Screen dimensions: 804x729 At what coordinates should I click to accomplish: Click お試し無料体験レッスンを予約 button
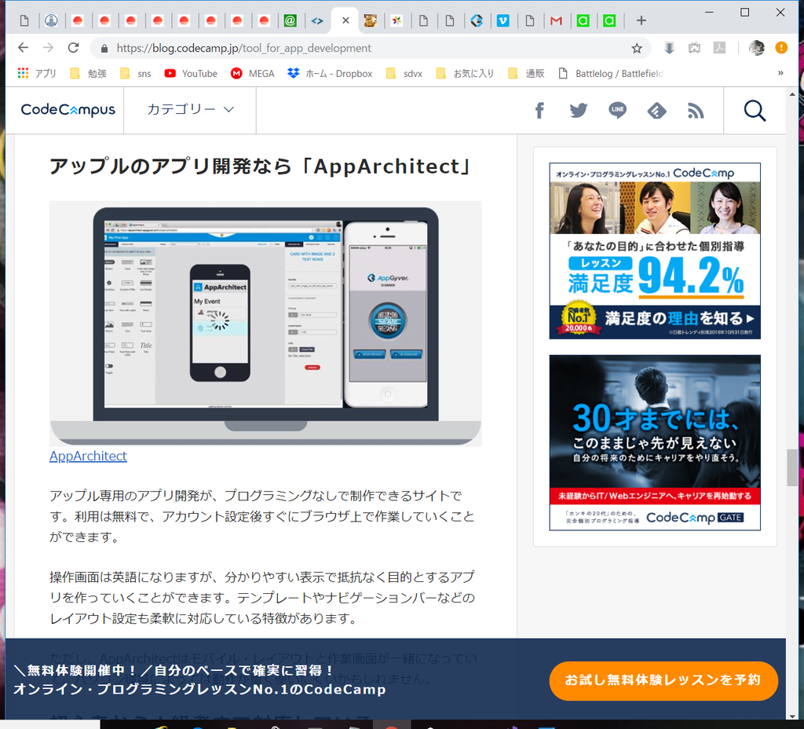[x=663, y=681]
